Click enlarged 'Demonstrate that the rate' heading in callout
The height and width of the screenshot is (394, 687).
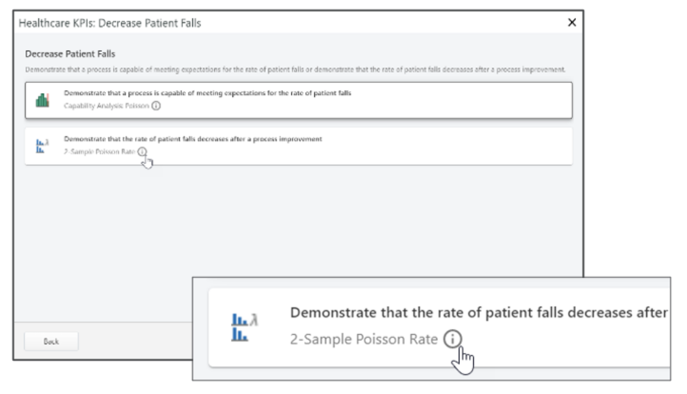point(479,313)
